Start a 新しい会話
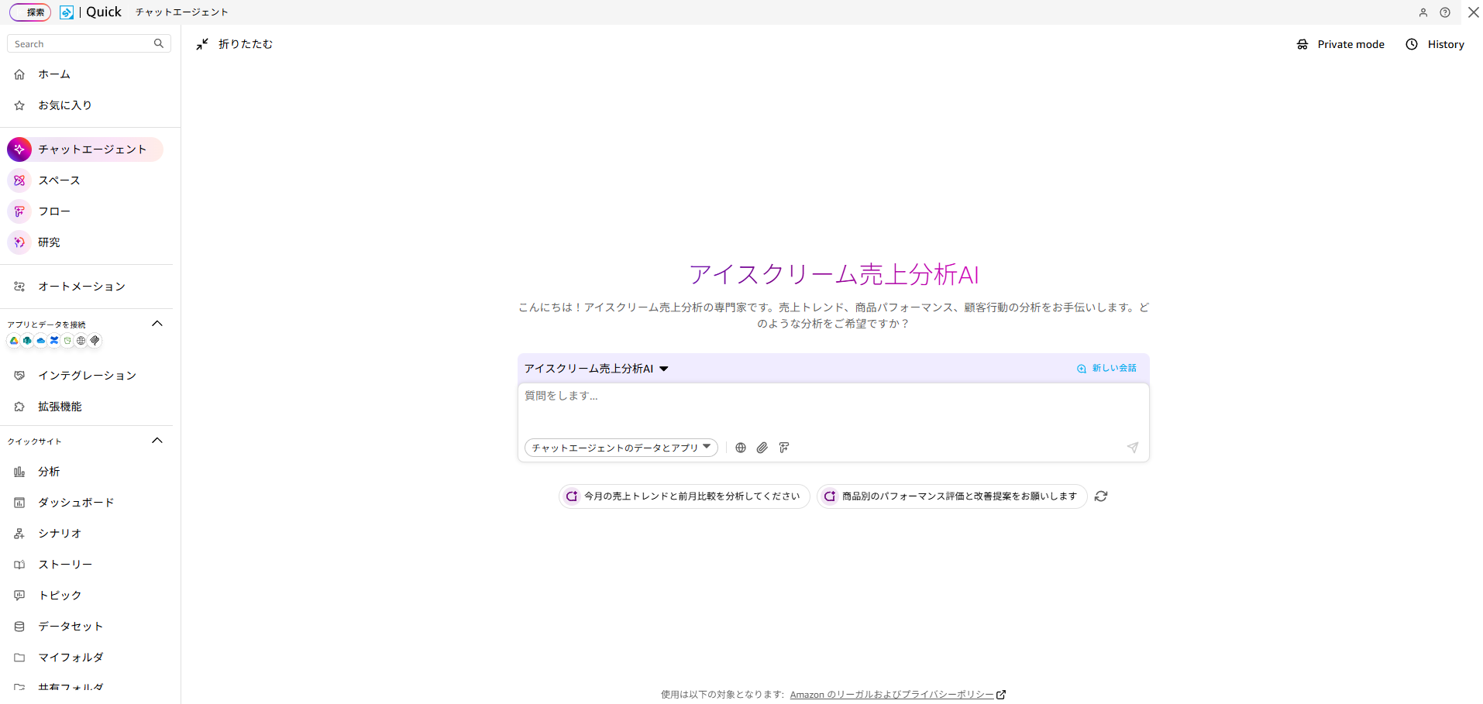Image resolution: width=1483 pixels, height=704 pixels. (x=1106, y=369)
